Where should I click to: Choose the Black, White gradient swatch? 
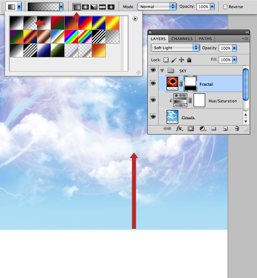(44, 23)
